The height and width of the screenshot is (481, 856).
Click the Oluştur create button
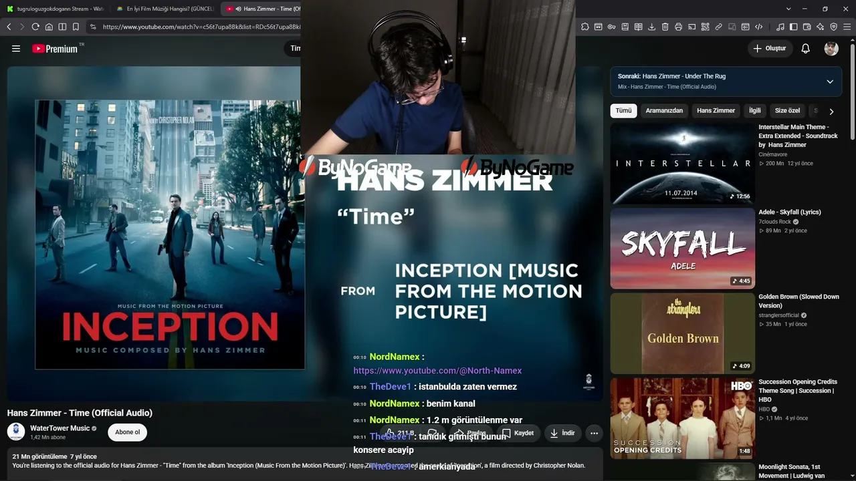[x=770, y=49]
